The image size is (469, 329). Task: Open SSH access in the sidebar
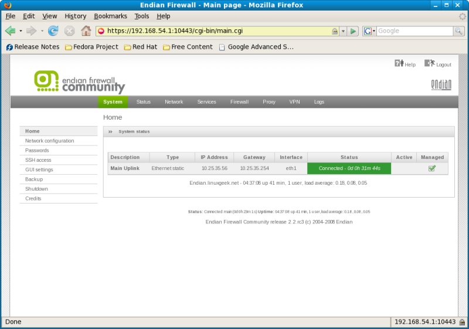click(x=59, y=160)
